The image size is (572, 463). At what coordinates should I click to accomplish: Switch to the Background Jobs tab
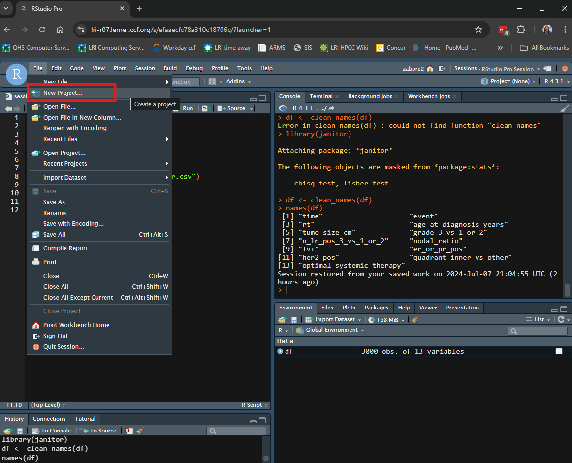(370, 96)
